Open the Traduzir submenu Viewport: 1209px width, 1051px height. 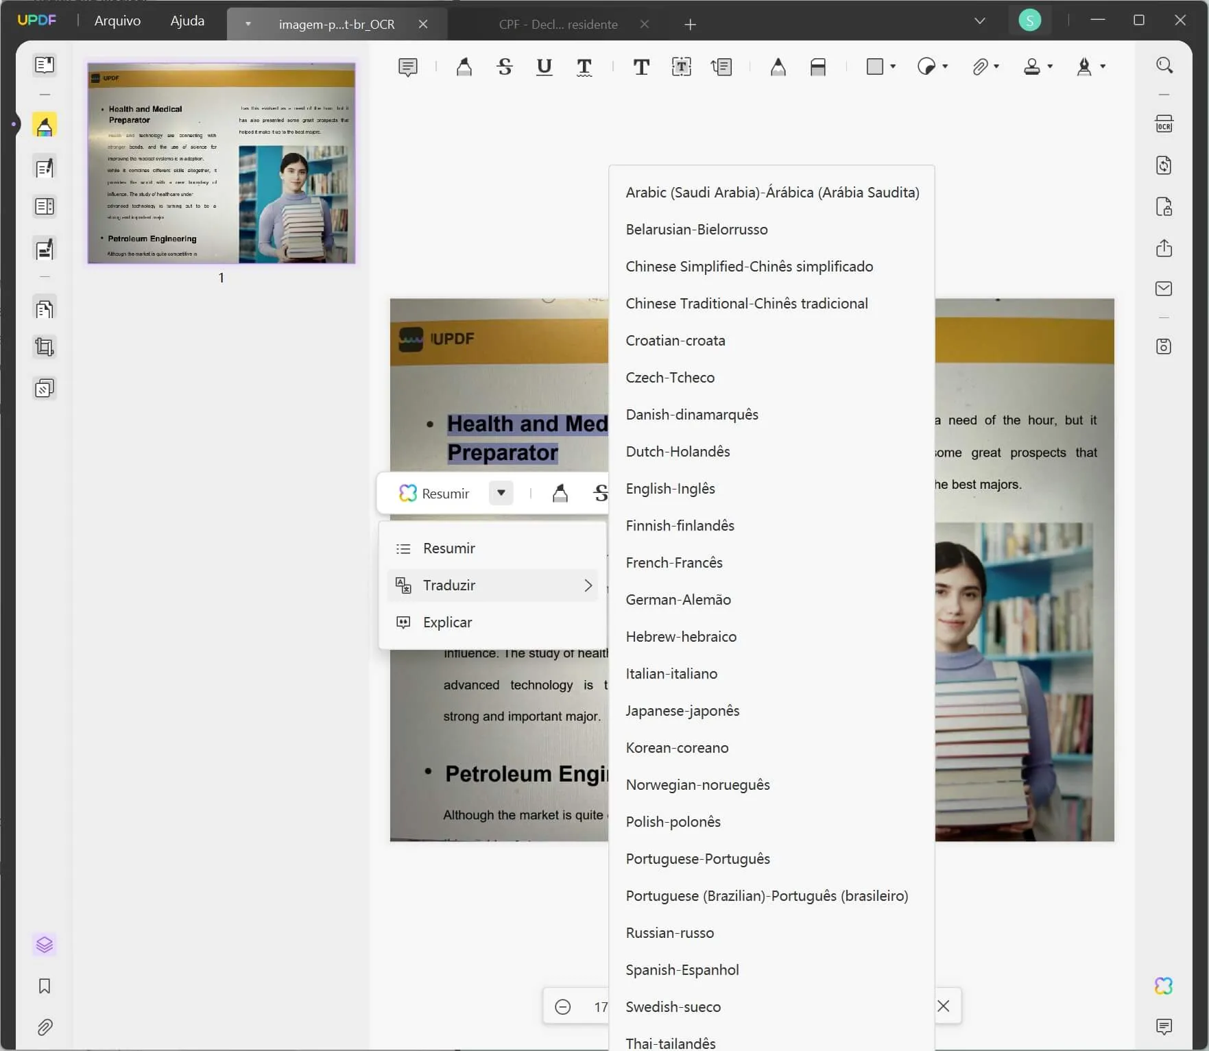492,585
